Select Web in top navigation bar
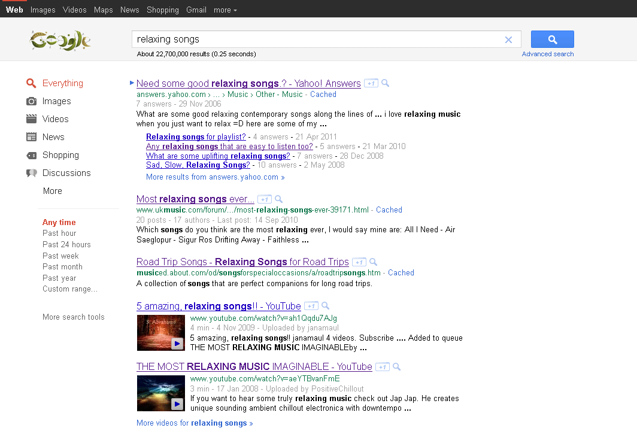637x434 pixels. tap(14, 10)
